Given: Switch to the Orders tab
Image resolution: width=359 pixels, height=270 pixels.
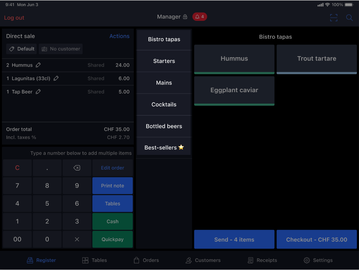Looking at the screenshot, I should pyautogui.click(x=146, y=260).
